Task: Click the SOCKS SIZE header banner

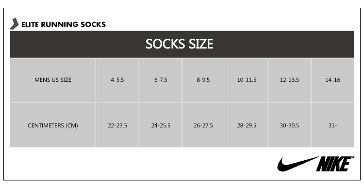Action: pos(182,44)
